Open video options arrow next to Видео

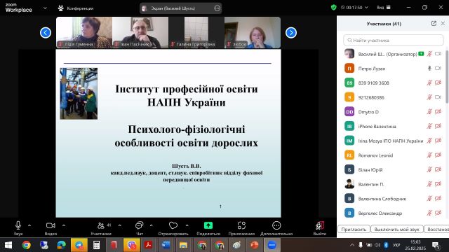[x=64, y=225]
